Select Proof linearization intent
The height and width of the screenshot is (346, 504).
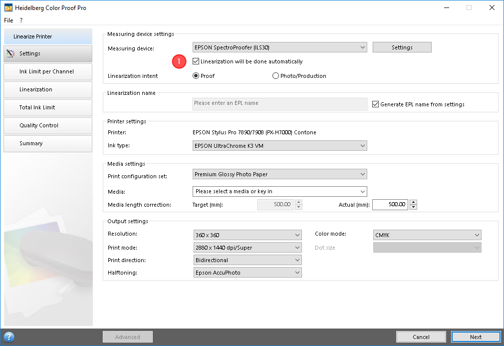(x=196, y=76)
